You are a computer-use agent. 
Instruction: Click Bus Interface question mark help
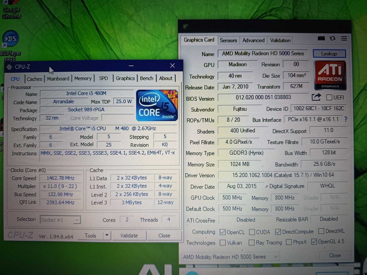click(x=346, y=119)
